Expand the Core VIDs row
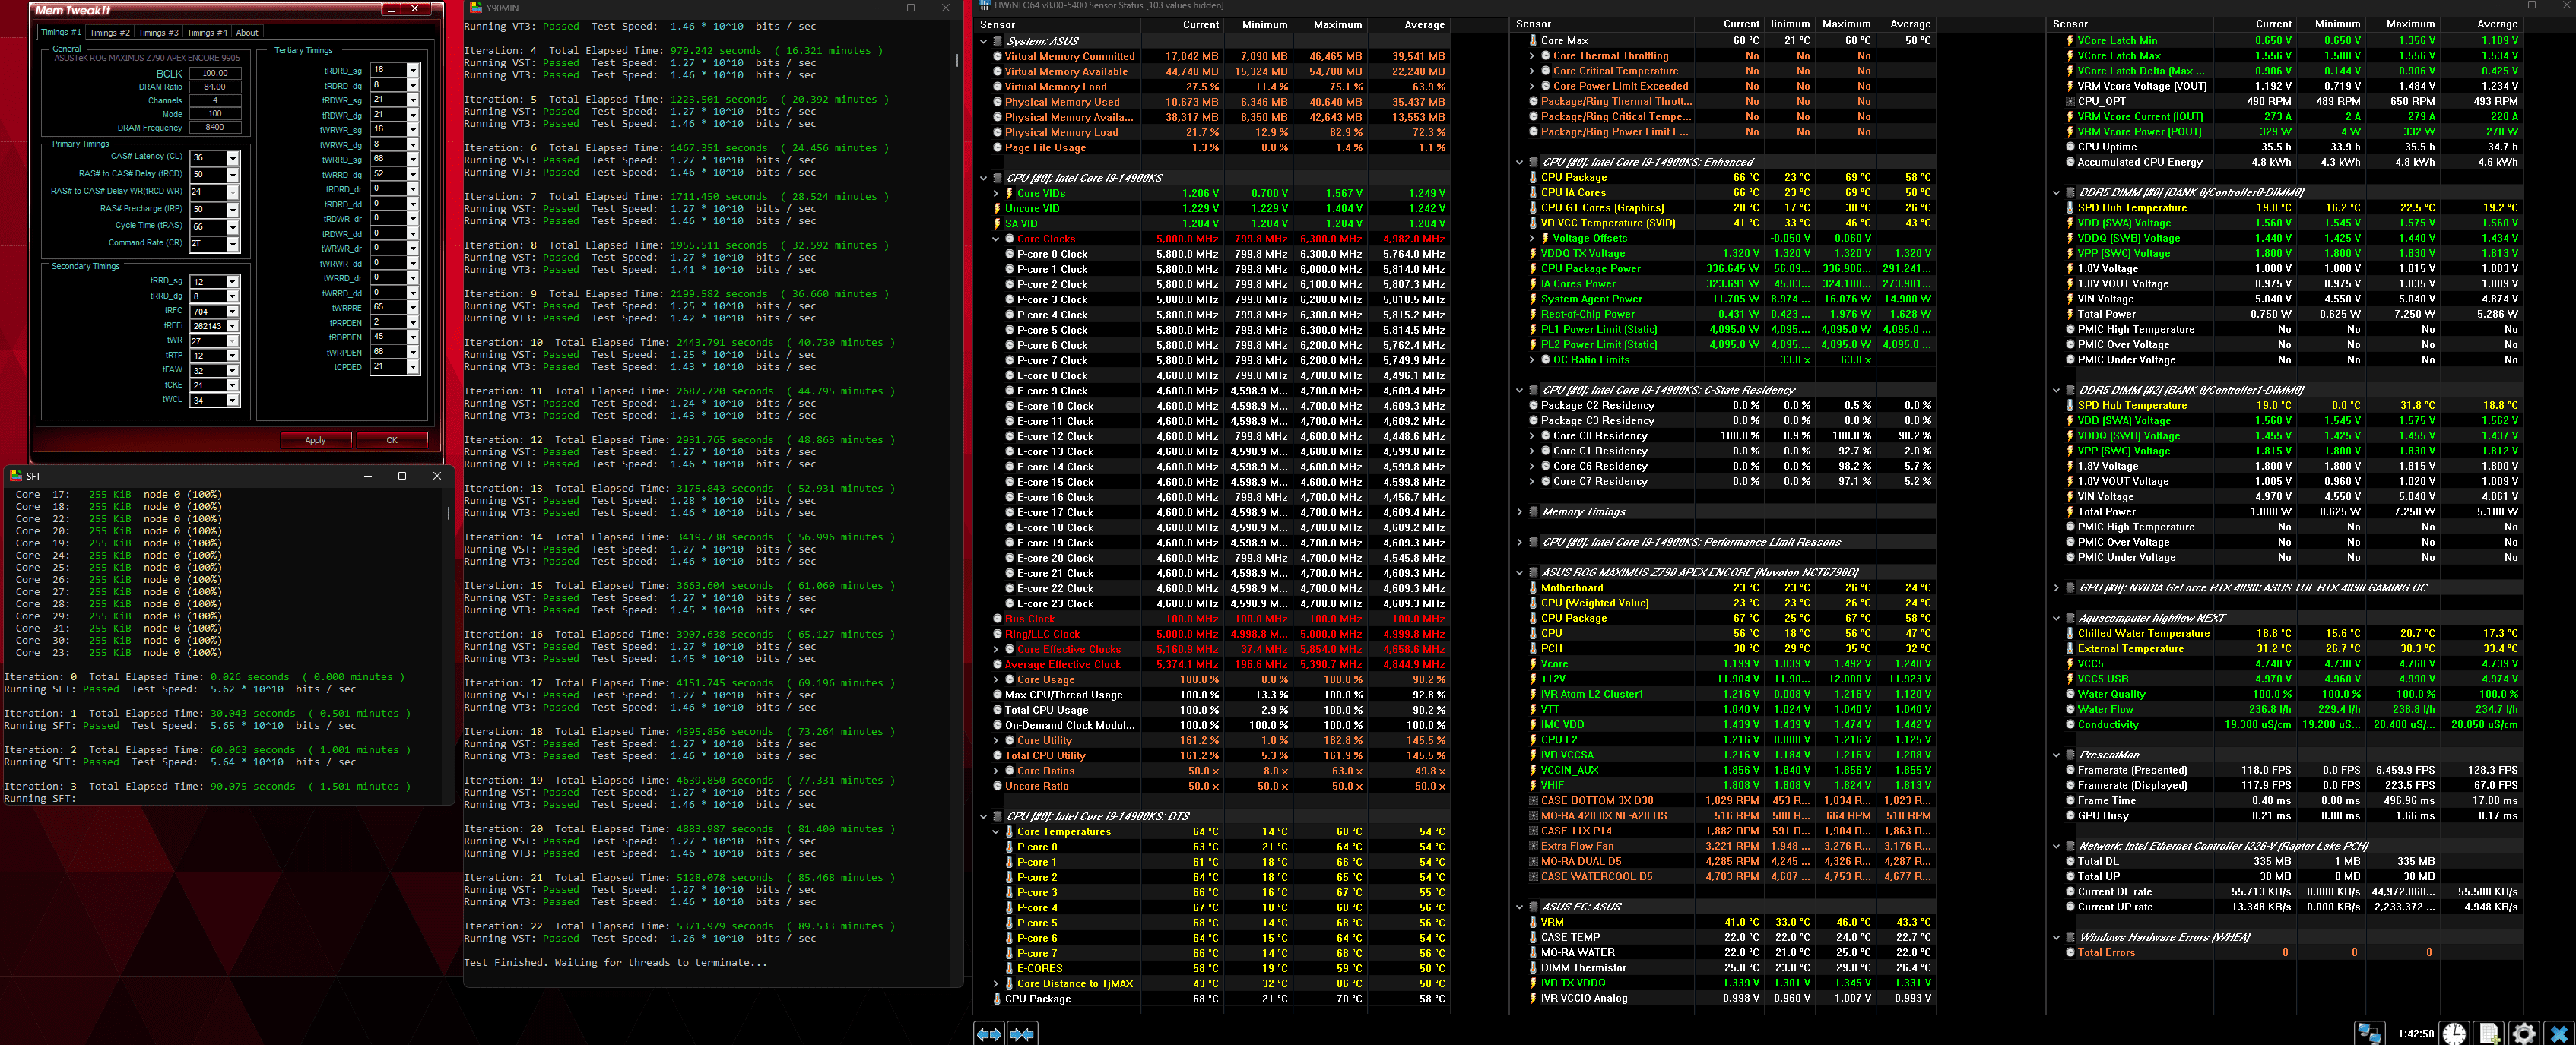The height and width of the screenshot is (1045, 2576). coord(996,194)
